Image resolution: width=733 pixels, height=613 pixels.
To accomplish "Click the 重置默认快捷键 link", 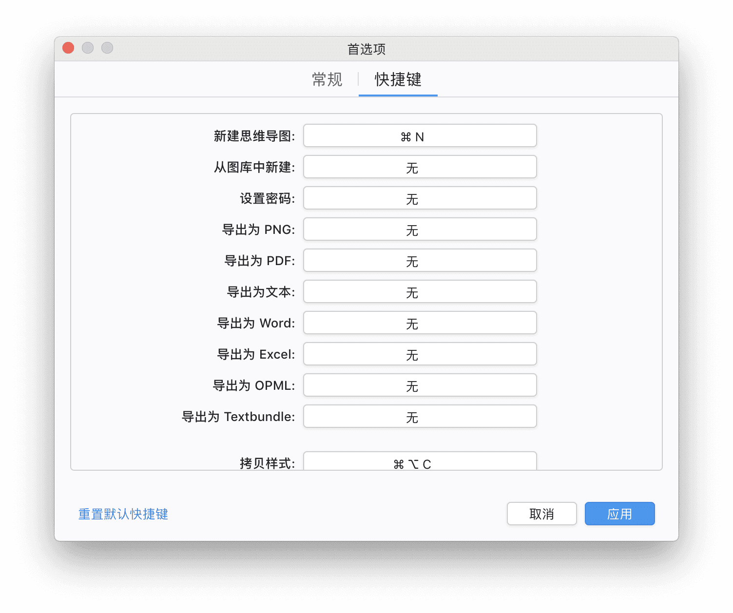I will (x=122, y=514).
